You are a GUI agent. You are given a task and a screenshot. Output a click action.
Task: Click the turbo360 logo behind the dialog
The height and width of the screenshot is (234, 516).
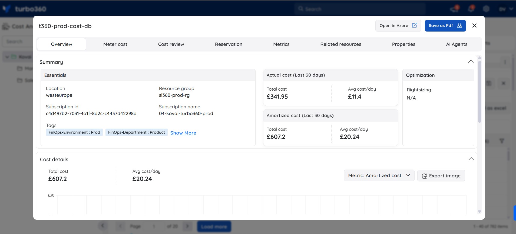24,9
